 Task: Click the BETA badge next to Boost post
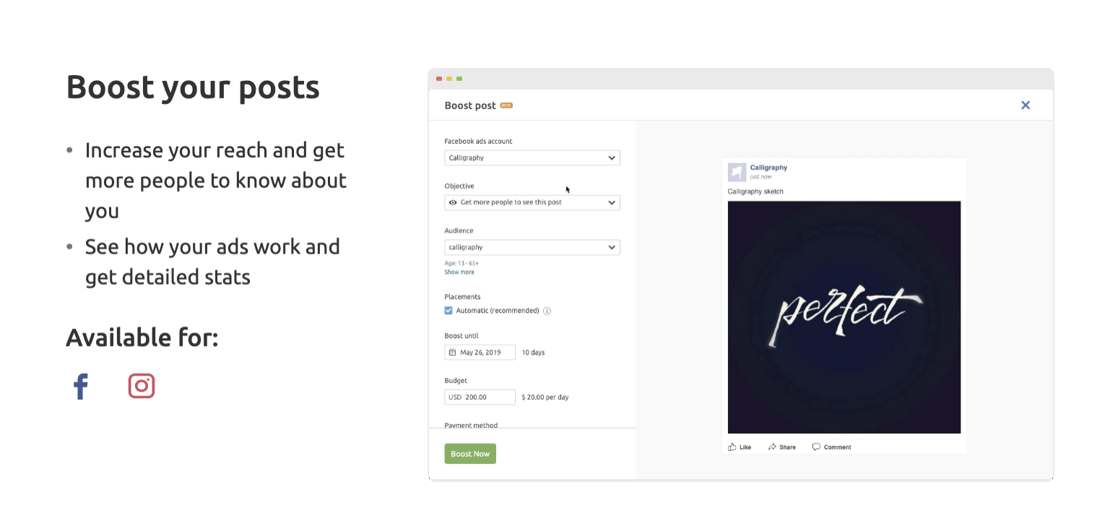[506, 105]
